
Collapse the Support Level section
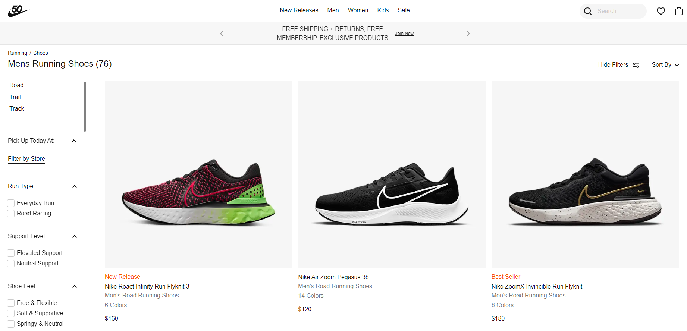(75, 236)
